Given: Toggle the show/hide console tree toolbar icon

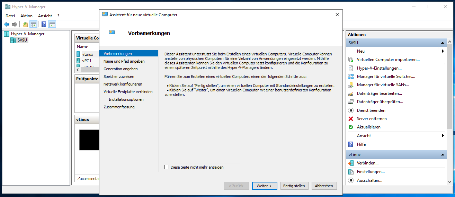Looking at the screenshot, I should [34, 24].
